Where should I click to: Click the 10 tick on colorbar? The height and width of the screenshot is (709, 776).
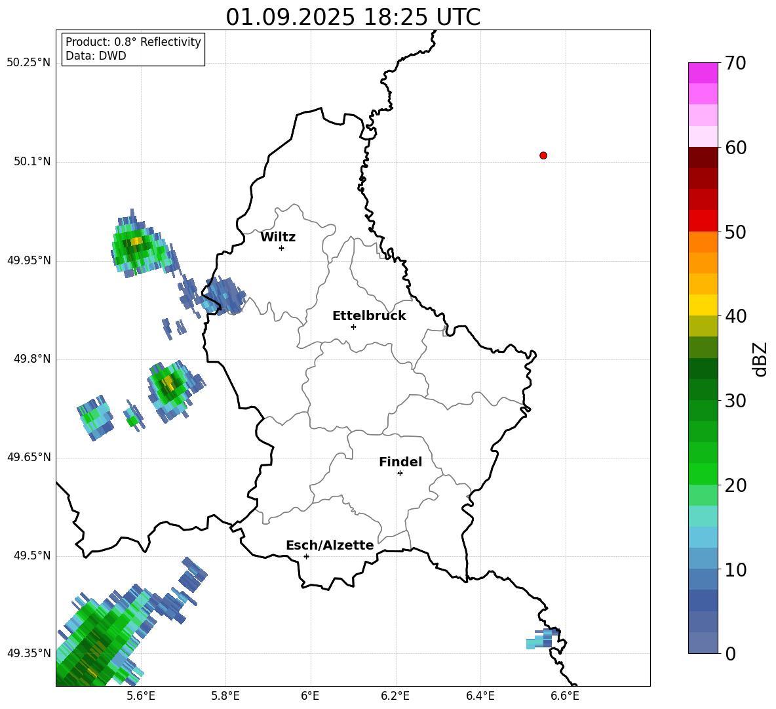735,569
